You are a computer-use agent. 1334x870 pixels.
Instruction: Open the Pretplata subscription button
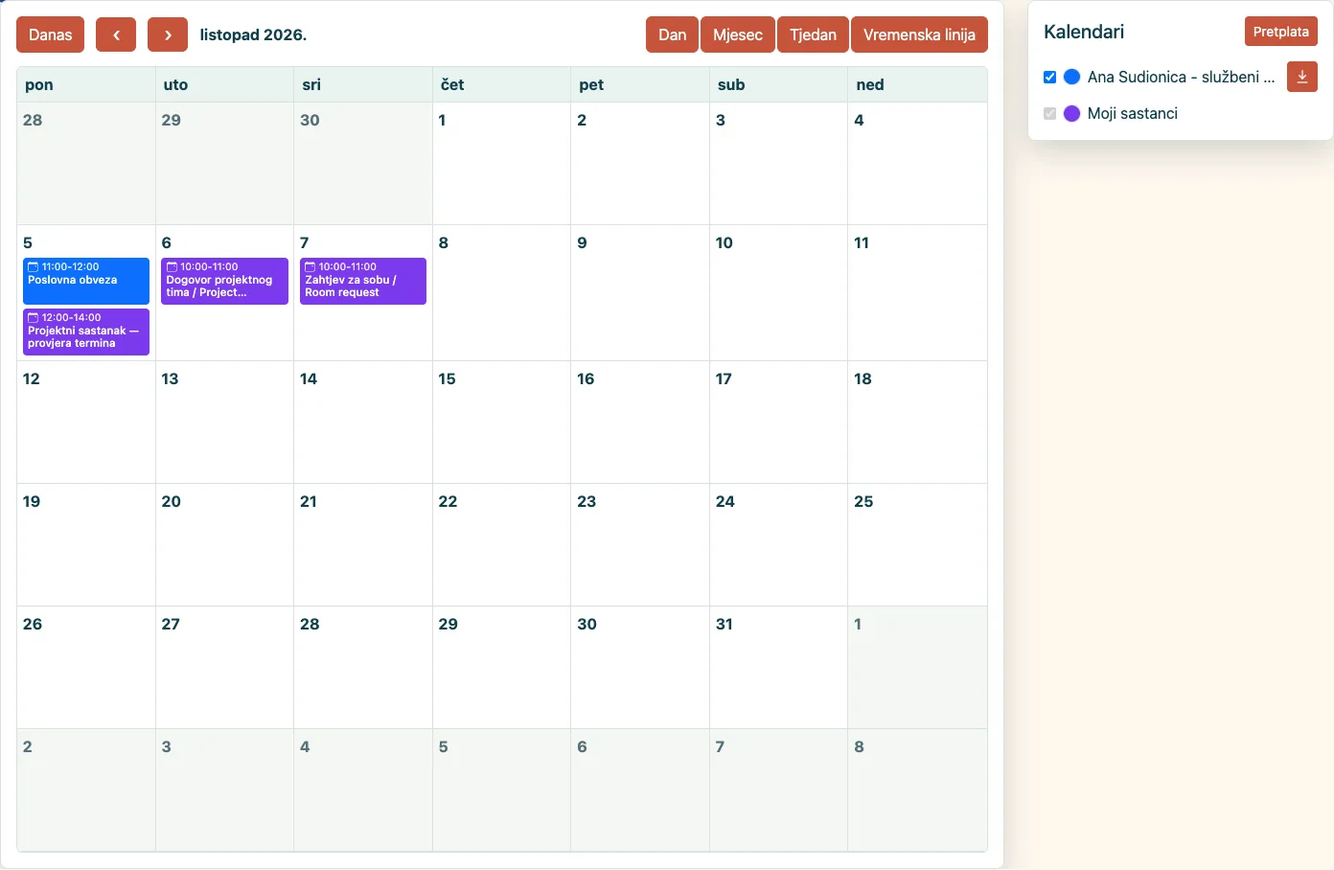click(x=1281, y=32)
